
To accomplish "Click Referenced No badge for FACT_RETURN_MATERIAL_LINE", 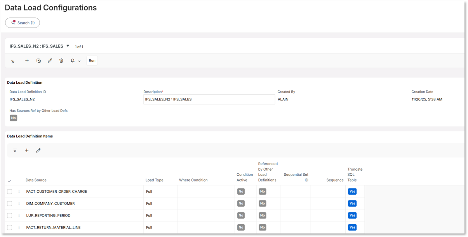I will [263, 228].
